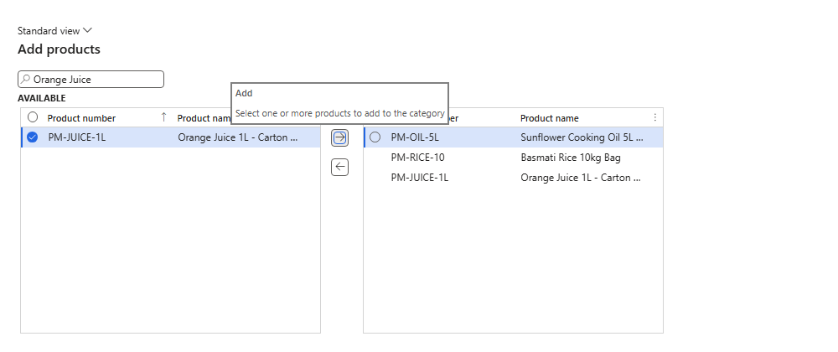Click the Product number sort arrow

click(x=163, y=117)
